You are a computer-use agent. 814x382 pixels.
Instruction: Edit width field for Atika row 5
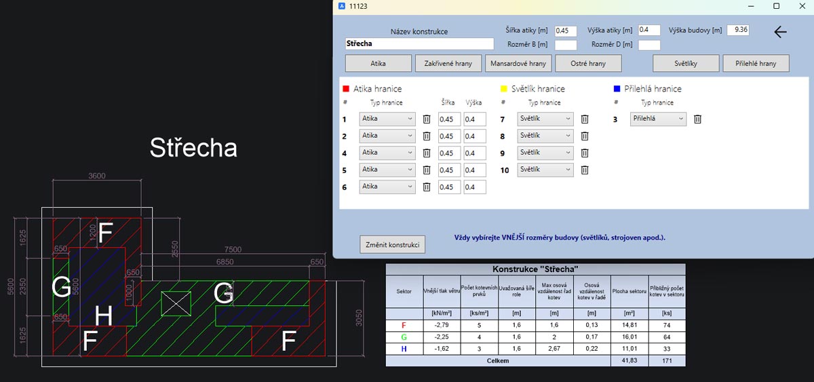tap(449, 170)
